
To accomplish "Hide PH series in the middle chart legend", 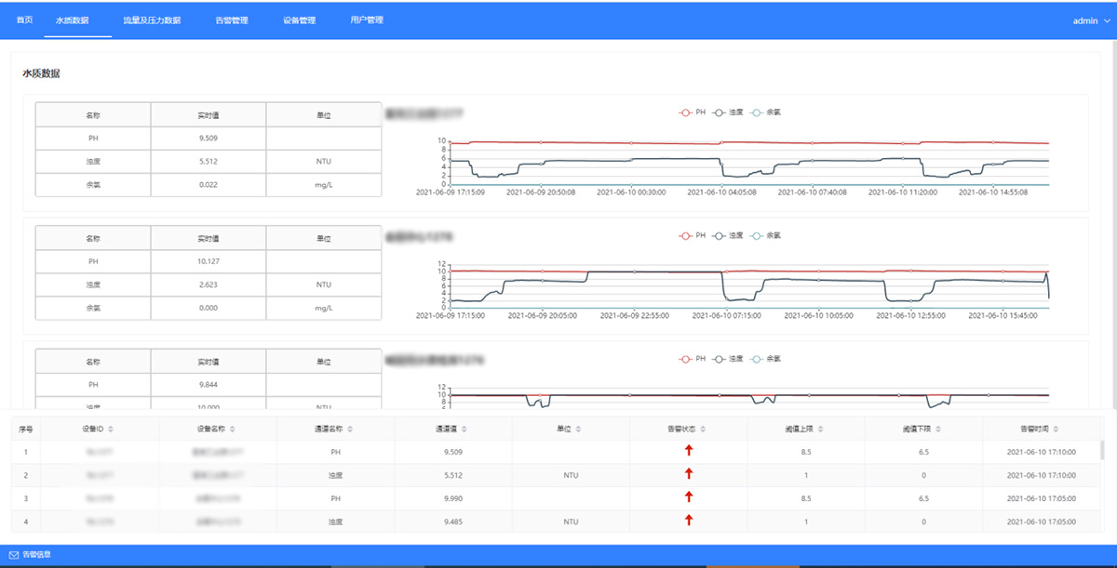I will (x=692, y=236).
